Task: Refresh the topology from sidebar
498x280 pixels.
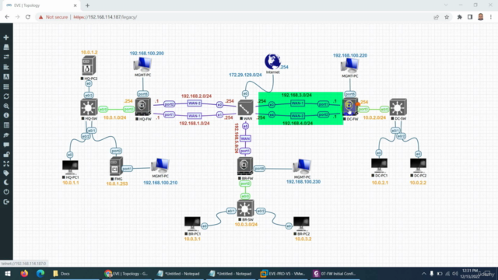Action: click(6, 96)
